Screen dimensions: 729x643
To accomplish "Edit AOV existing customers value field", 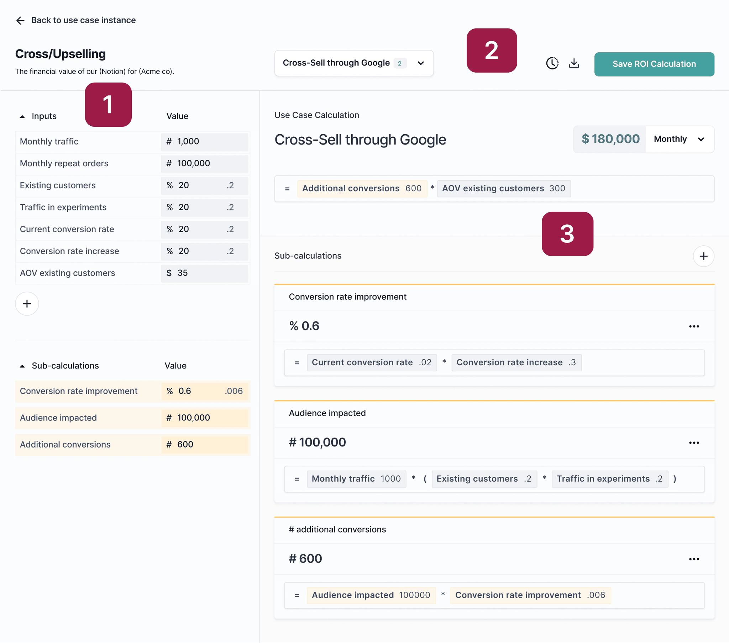I will pyautogui.click(x=205, y=273).
